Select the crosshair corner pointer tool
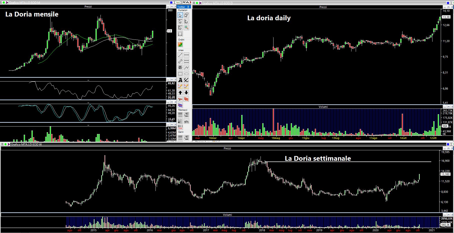 [180, 27]
